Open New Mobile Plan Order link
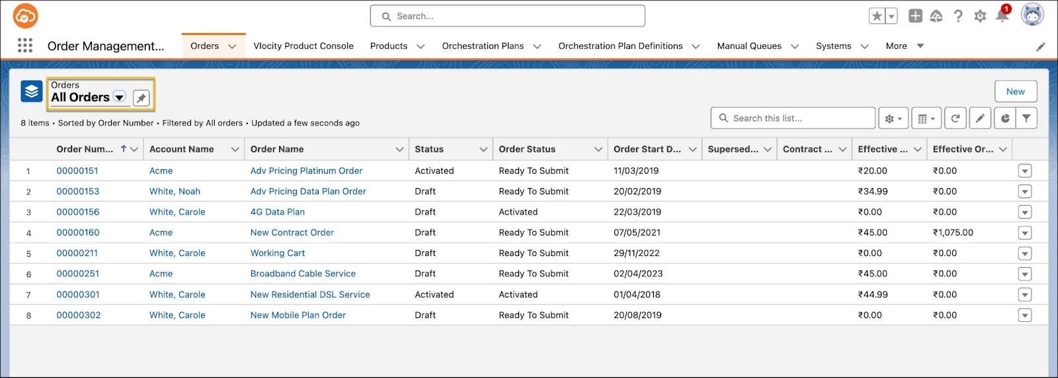The image size is (1058, 378). coord(298,315)
